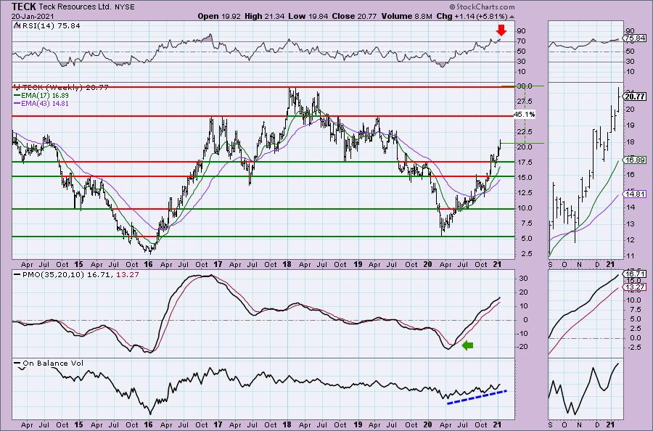Click the On Balance Vol legend line marker
The width and height of the screenshot is (653, 431).
tap(17, 363)
